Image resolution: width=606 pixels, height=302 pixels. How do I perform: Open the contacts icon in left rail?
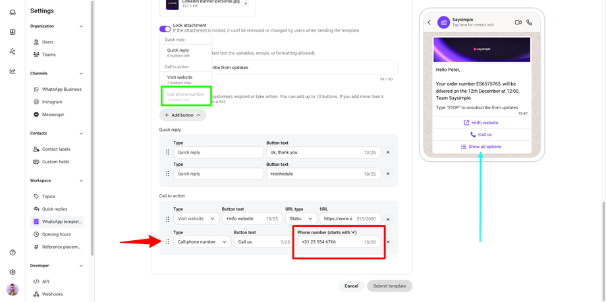coord(13,32)
